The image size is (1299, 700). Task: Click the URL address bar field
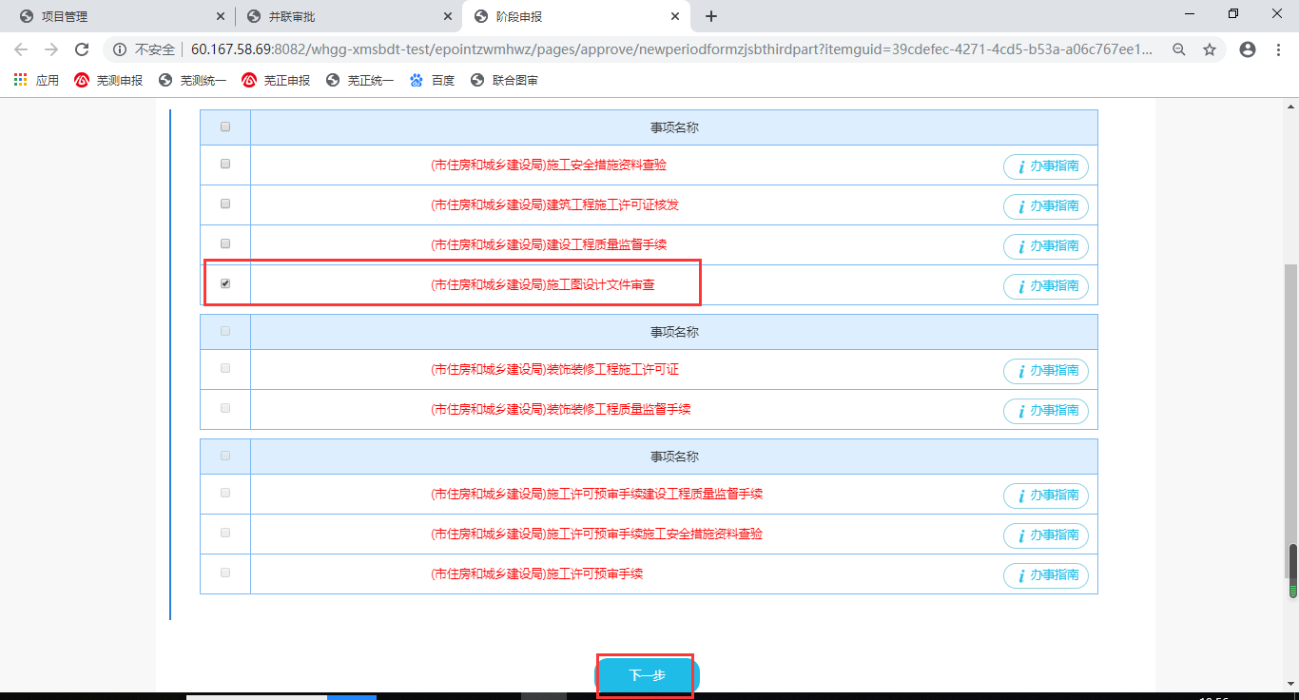click(x=666, y=49)
